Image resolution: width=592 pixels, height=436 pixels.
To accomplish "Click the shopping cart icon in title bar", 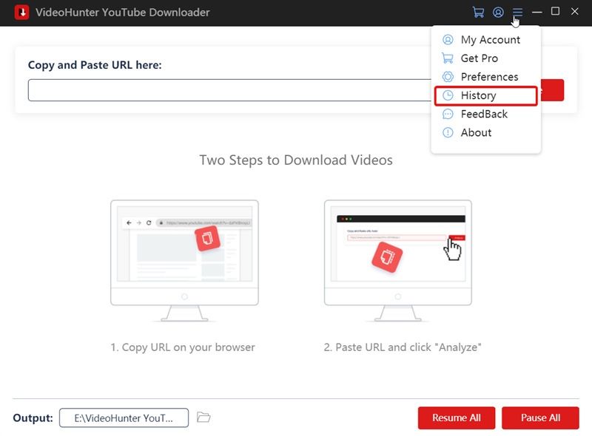I will 478,12.
